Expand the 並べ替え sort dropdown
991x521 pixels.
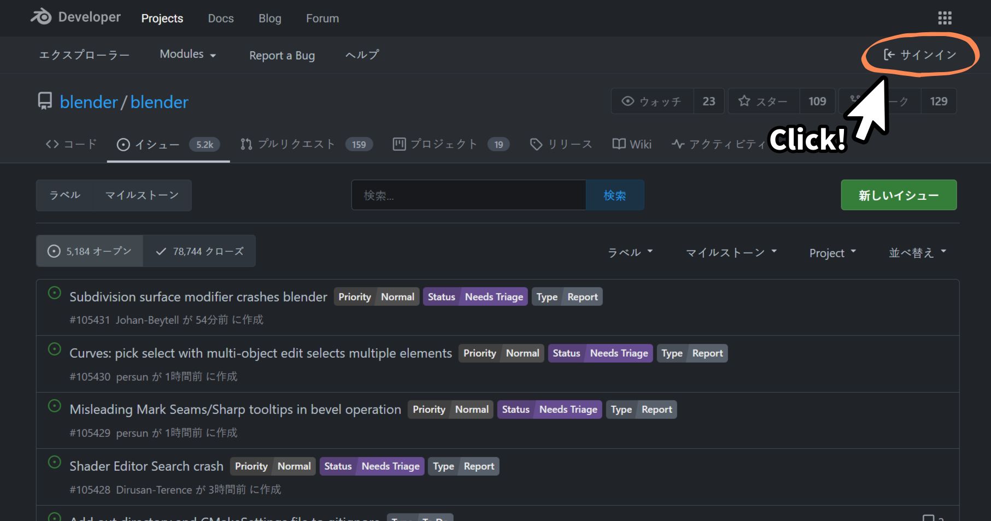[917, 252]
